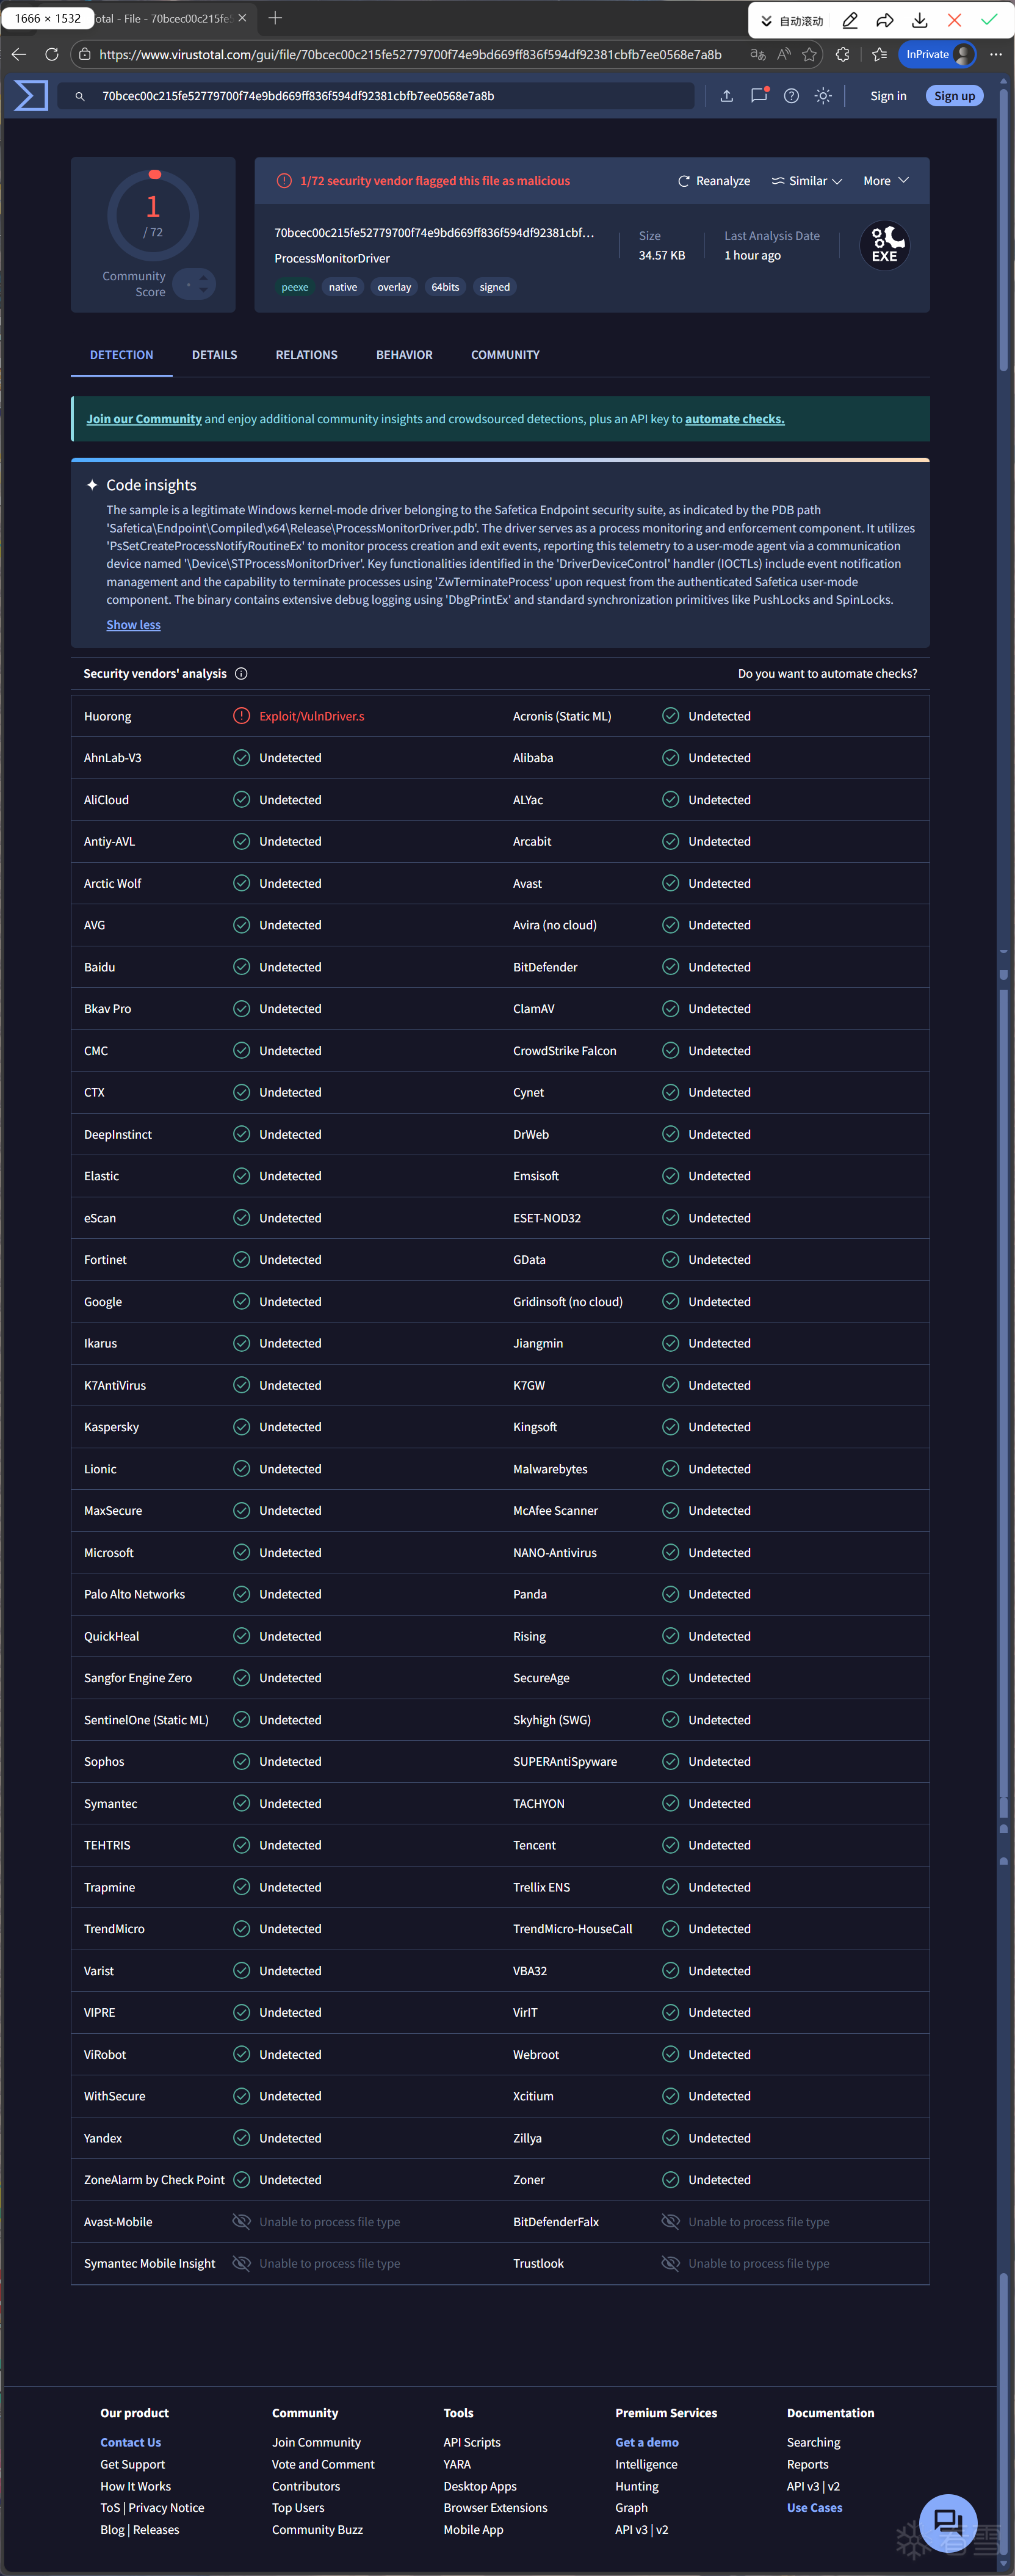Open the floating chat widget icon
Viewport: 1015px width, 2576px height.
pos(947,2522)
